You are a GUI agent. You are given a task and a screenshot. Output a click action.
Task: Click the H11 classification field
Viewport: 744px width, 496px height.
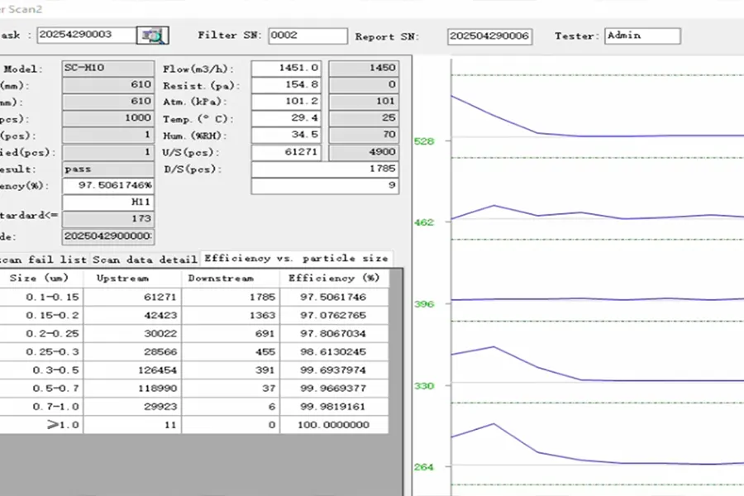pos(107,202)
